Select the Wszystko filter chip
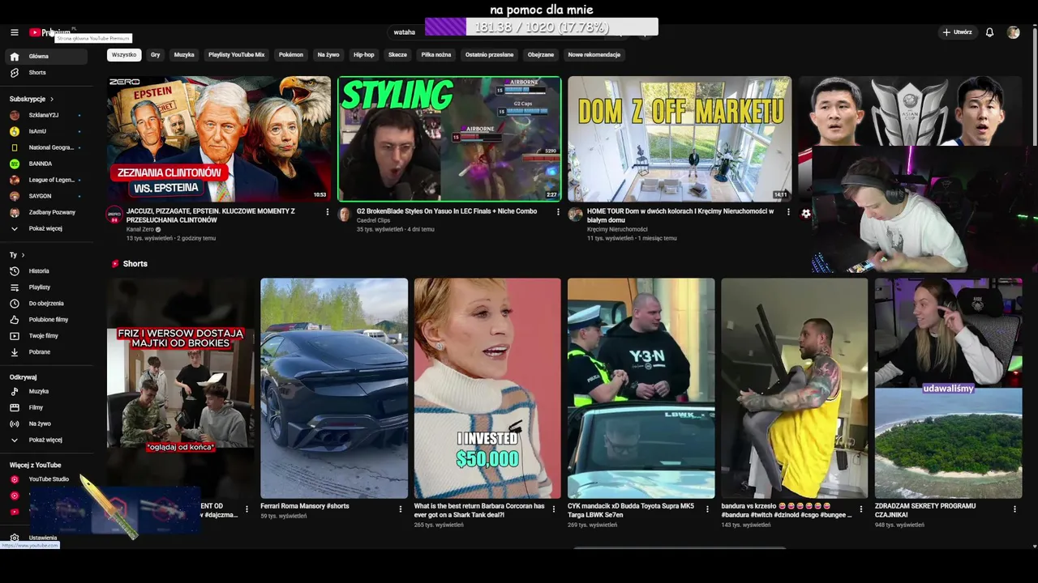 coord(124,55)
